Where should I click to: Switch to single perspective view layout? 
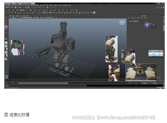6,43
